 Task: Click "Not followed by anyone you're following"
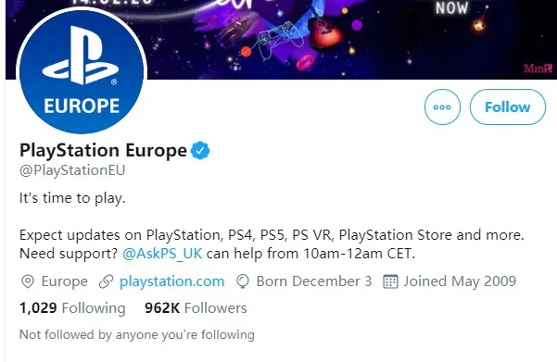coord(137,334)
